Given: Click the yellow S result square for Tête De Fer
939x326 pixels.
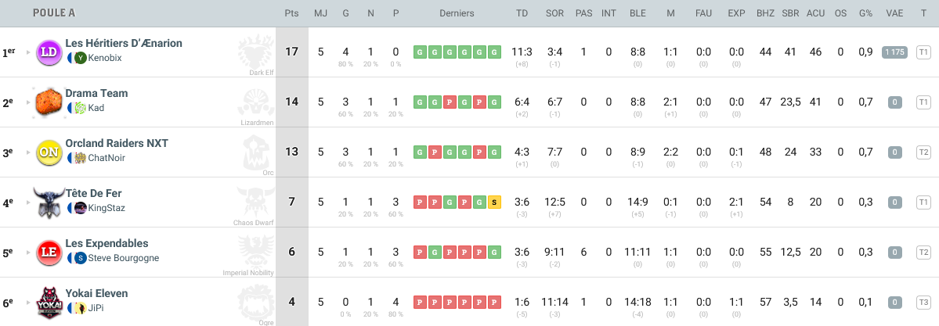Looking at the screenshot, I should 494,202.
